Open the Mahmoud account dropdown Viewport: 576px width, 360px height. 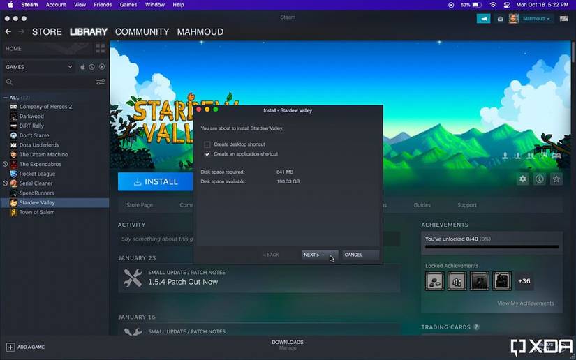536,19
